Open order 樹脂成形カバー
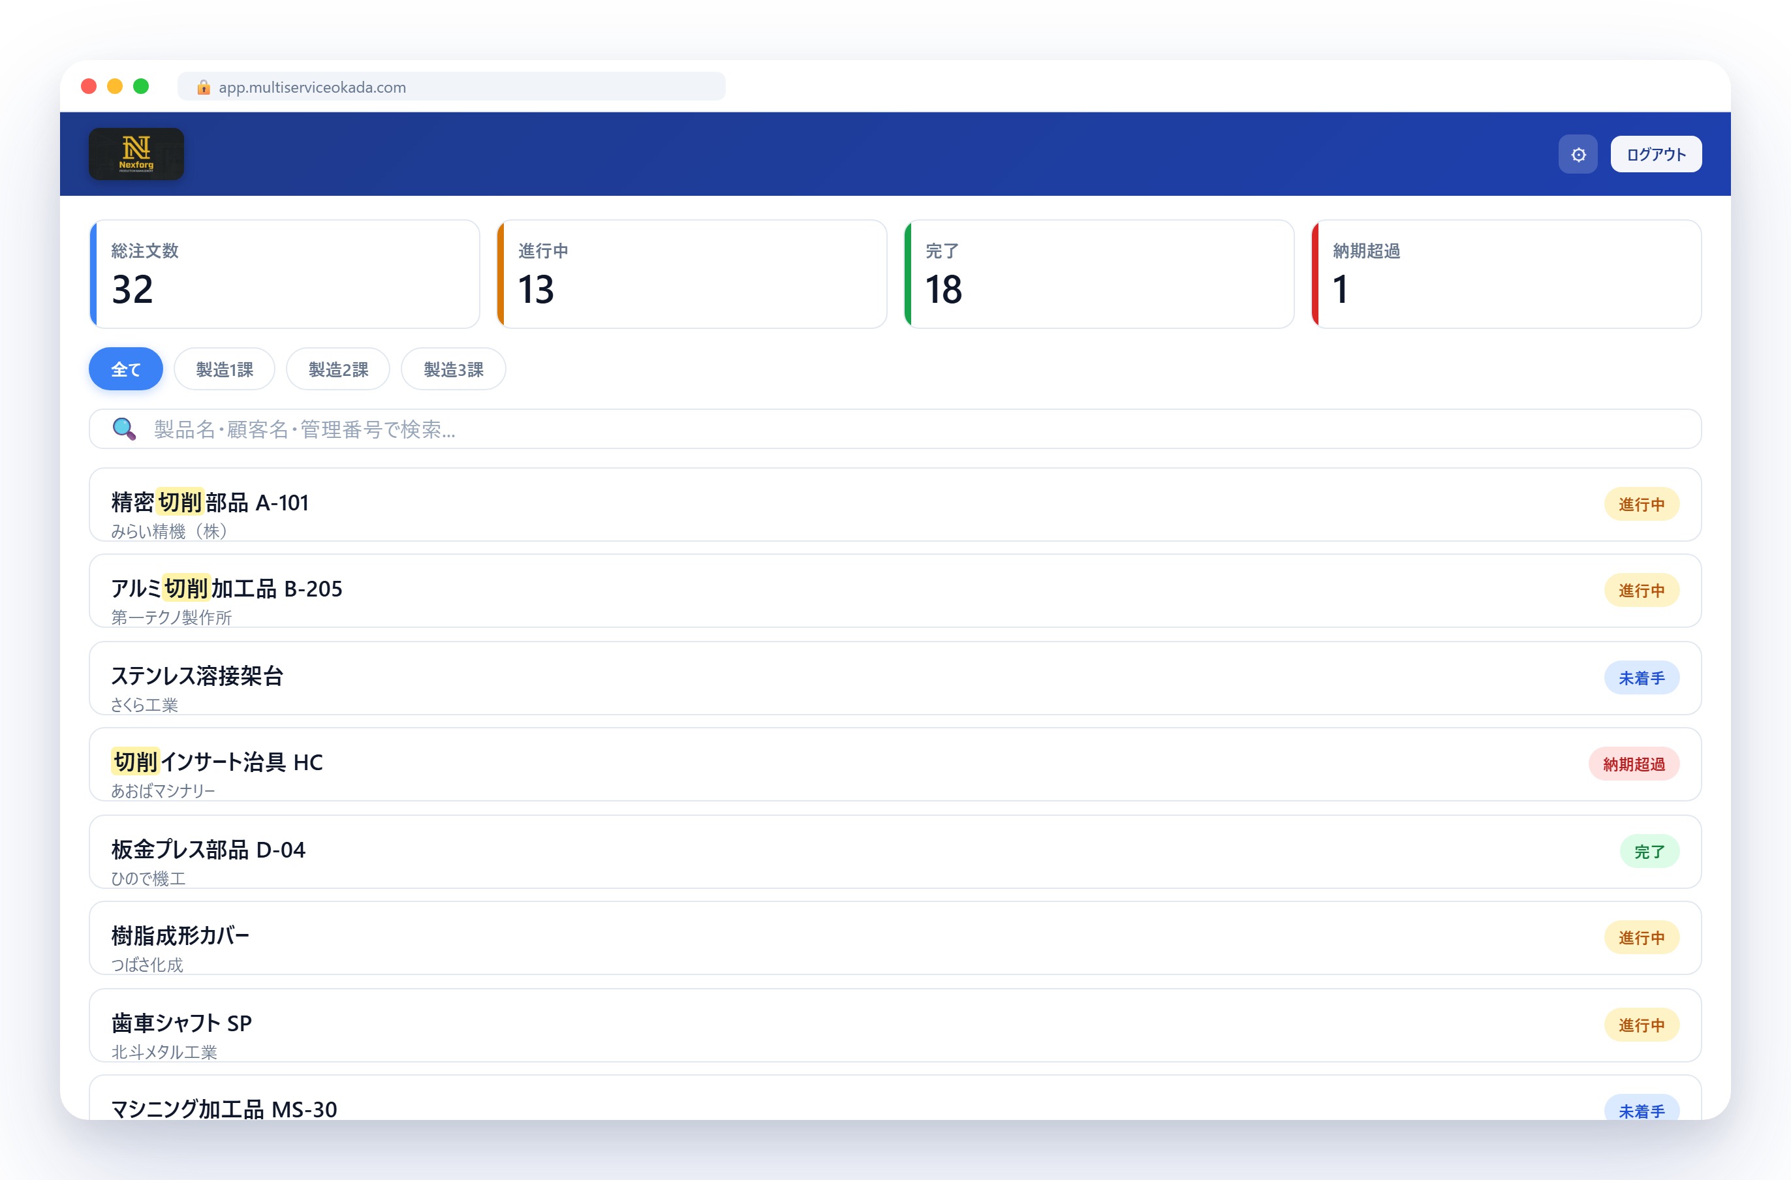The height and width of the screenshot is (1180, 1791). click(896, 938)
